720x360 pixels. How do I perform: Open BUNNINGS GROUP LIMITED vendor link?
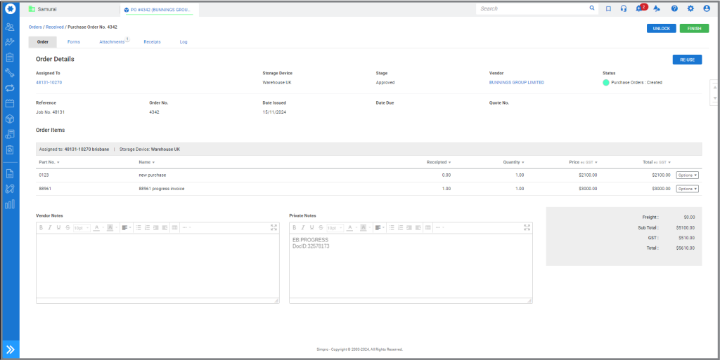(x=517, y=82)
